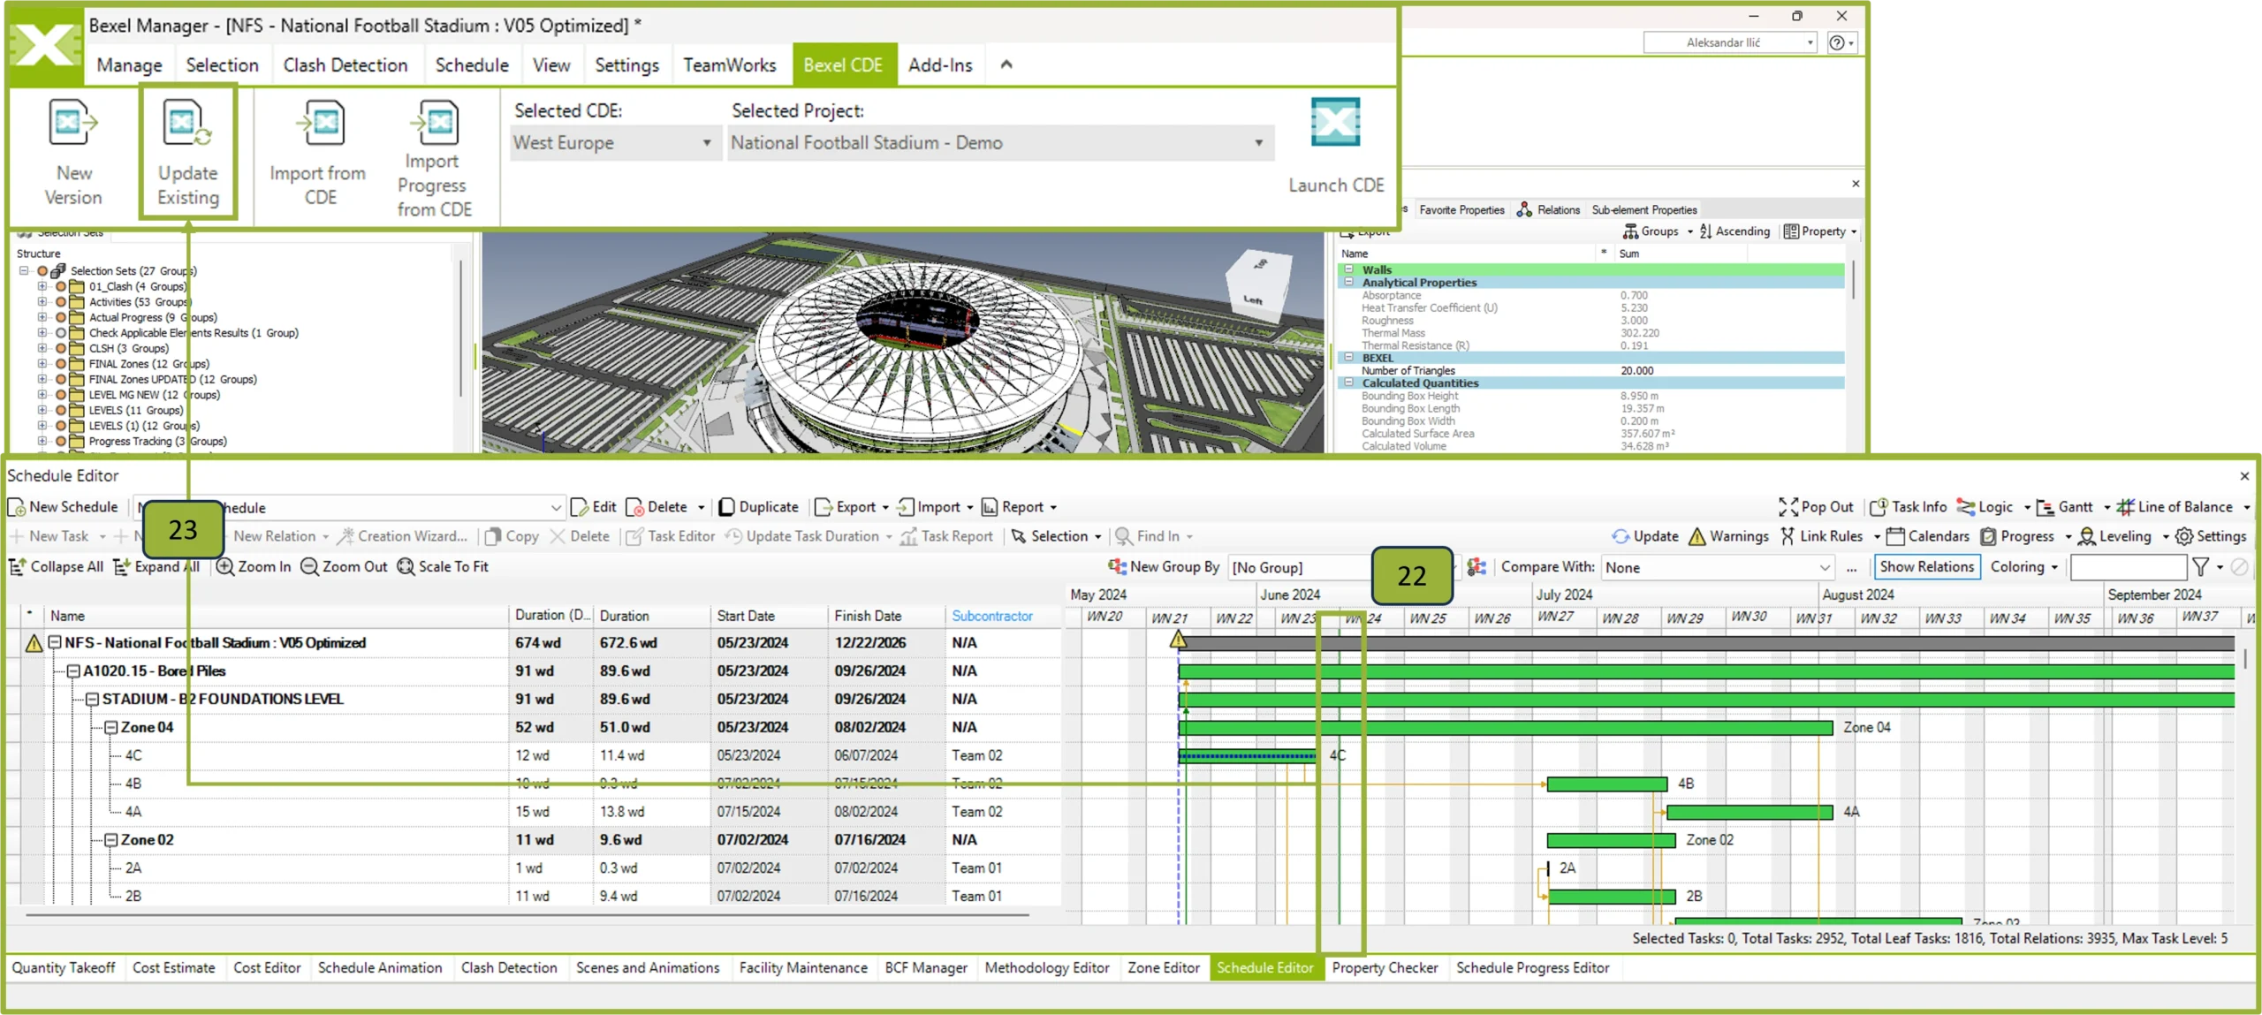The width and height of the screenshot is (2262, 1015).
Task: Toggle visibility of Activities selection set
Action: (x=61, y=302)
